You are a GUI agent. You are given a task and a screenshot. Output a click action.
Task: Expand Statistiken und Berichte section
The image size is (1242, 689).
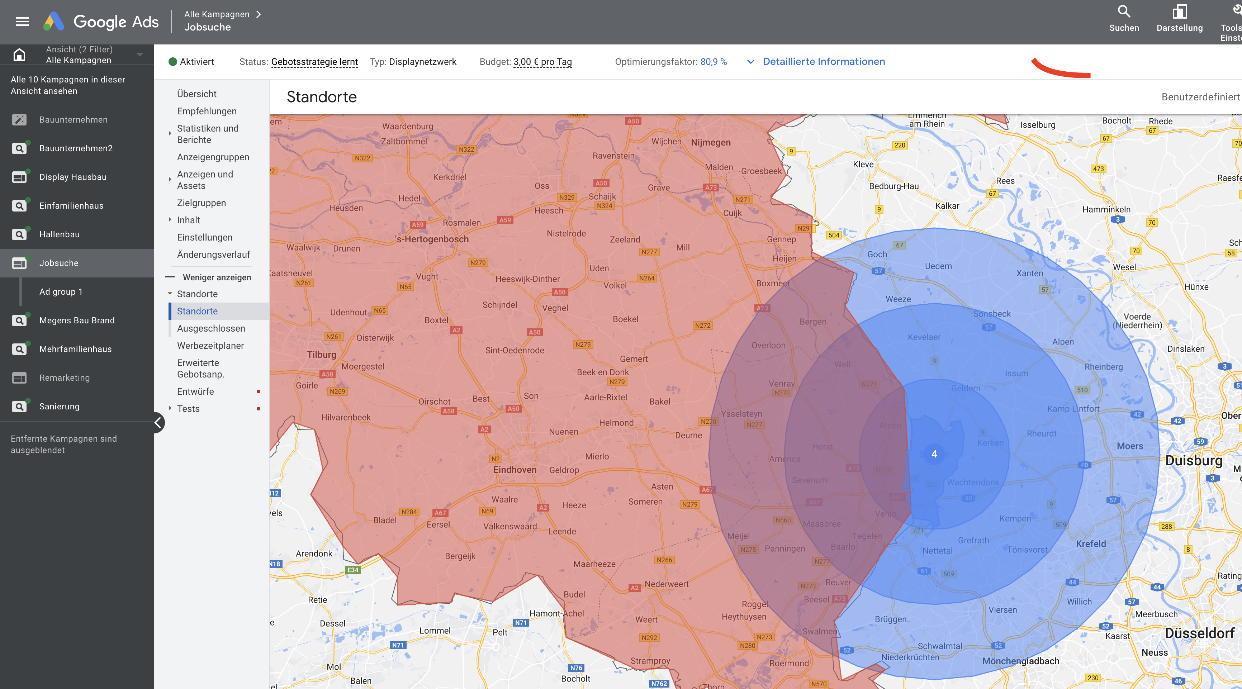[x=170, y=134]
